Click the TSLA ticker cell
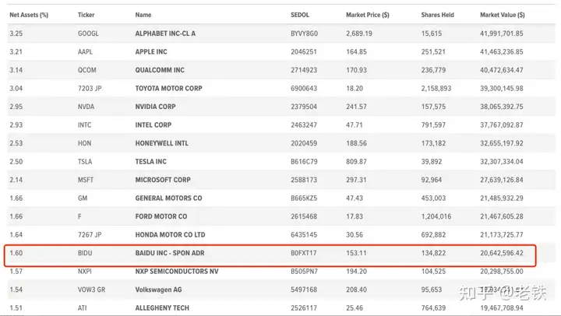 85,162
